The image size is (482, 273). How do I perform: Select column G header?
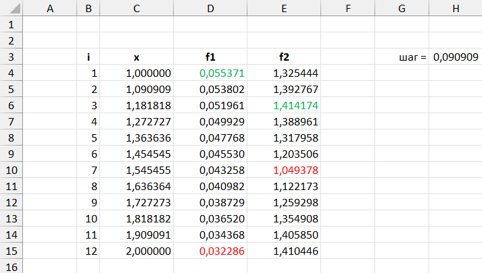(x=402, y=8)
